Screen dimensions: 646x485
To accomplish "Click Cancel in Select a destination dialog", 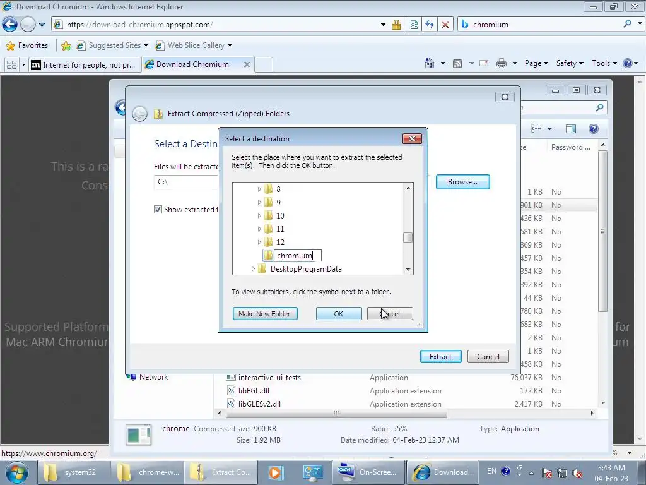I will pyautogui.click(x=390, y=314).
